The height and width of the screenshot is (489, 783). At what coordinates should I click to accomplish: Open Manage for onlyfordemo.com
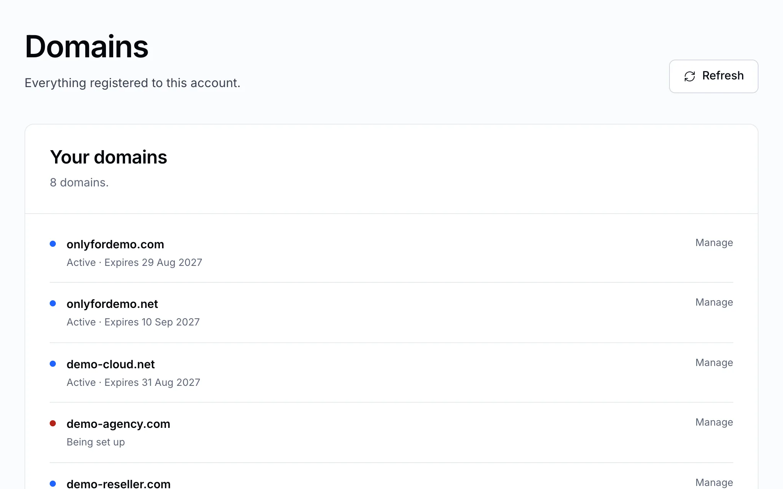click(x=714, y=243)
